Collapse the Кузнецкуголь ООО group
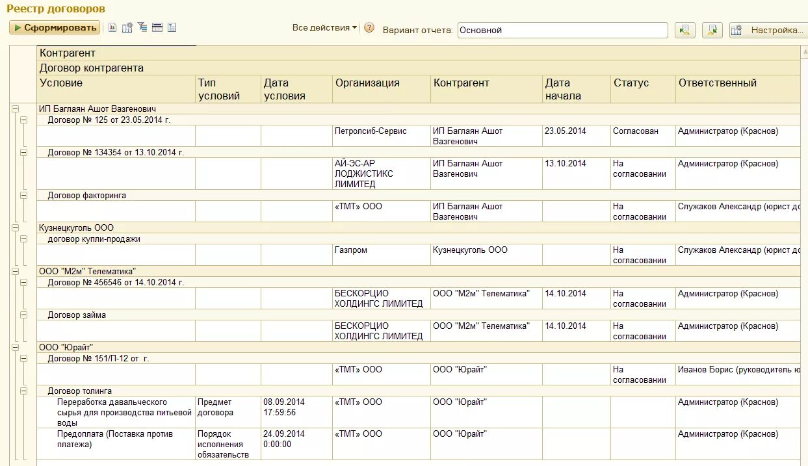808x466 pixels. click(15, 227)
